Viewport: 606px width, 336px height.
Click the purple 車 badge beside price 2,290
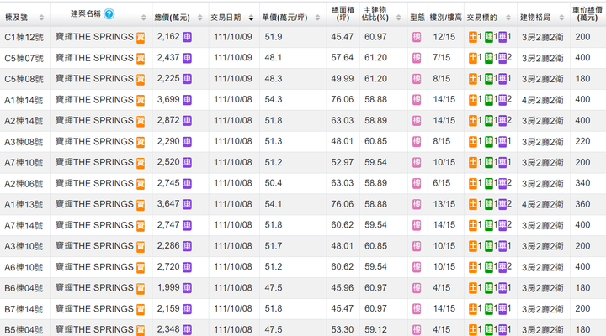coord(187,142)
